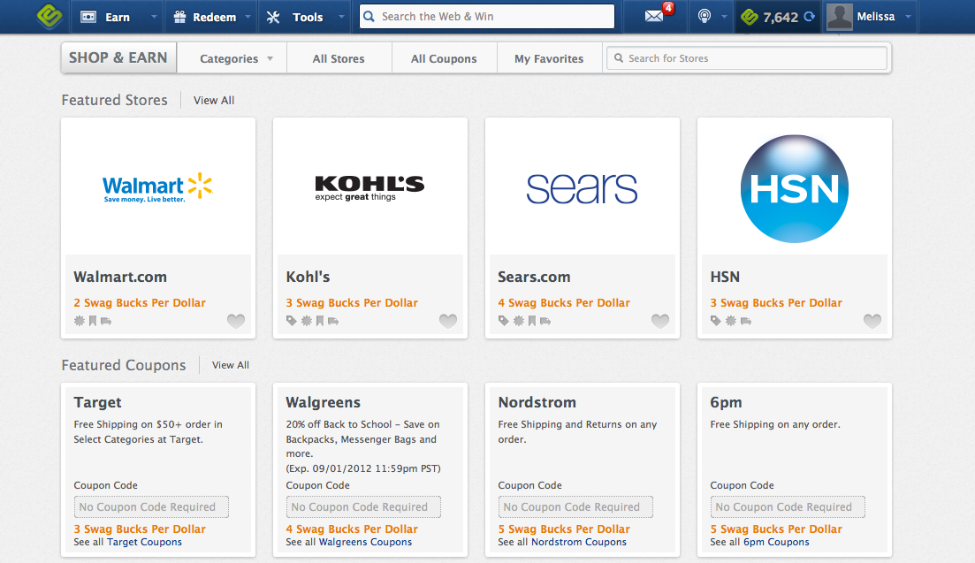This screenshot has height=563, width=975.
Task: Click the coupon tag icon under Kohl's
Action: pyautogui.click(x=292, y=321)
